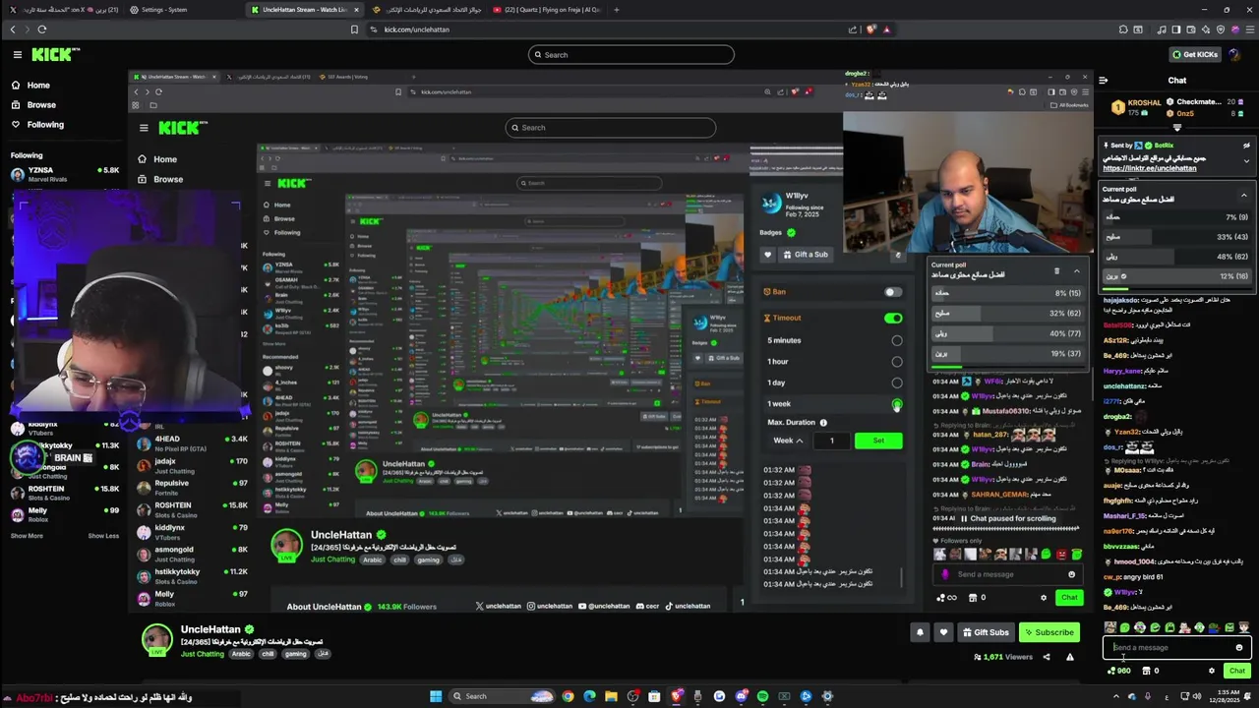Open chat settings with the gear icon
This screenshot has height=708, width=1259.
1211,671
